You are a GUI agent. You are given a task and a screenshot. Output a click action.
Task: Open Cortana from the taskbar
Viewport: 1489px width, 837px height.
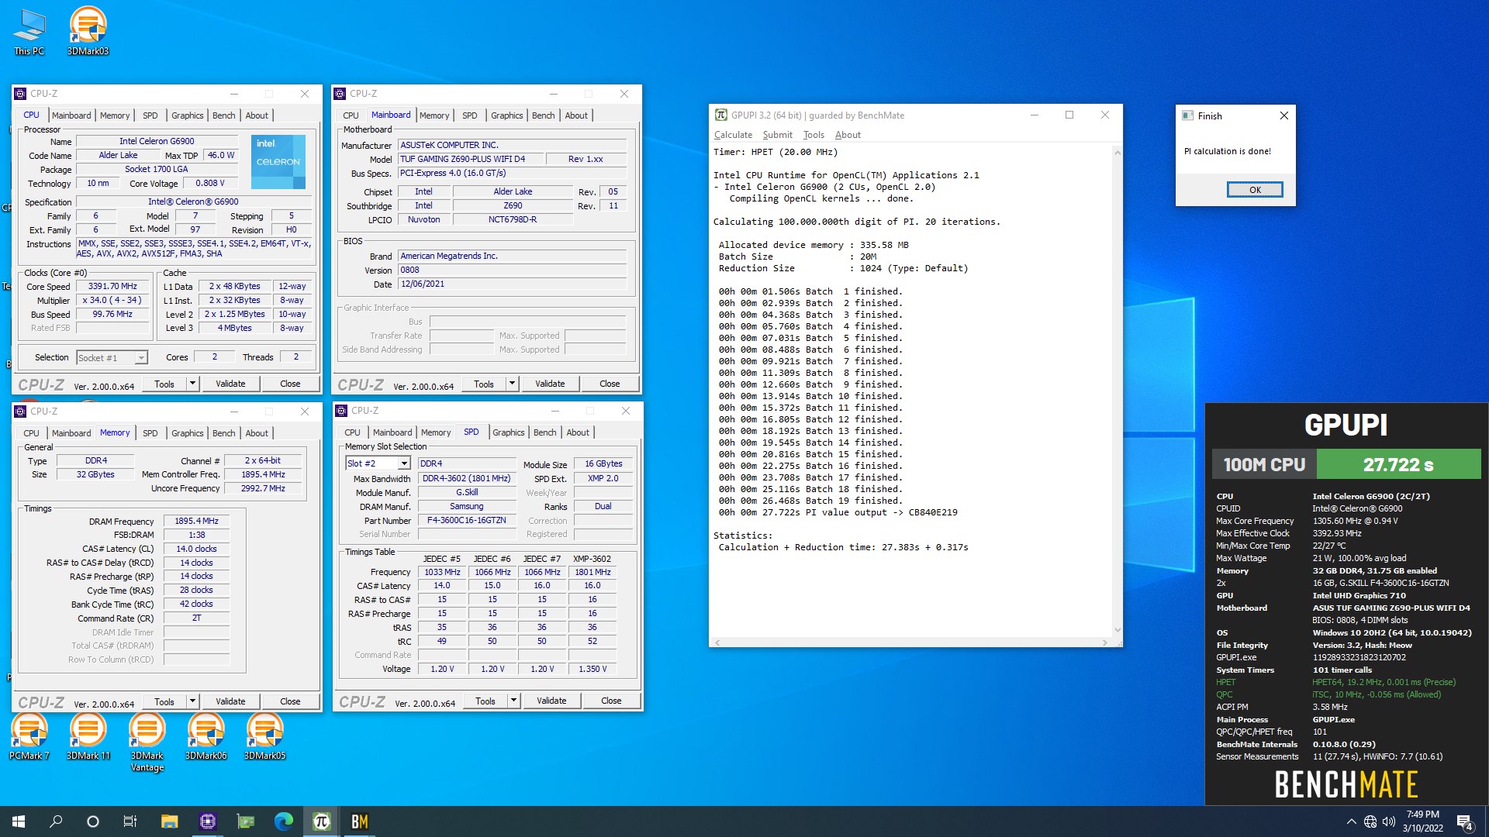point(93,821)
